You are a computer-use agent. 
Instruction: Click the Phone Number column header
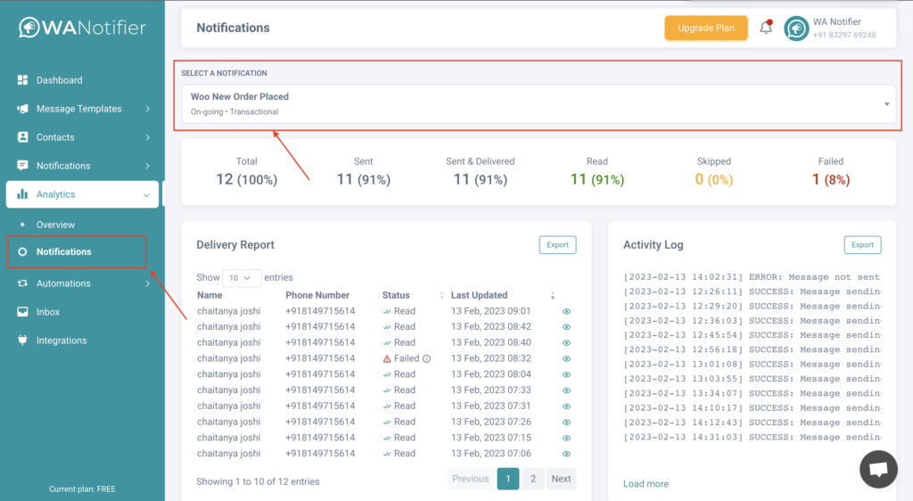tap(317, 295)
